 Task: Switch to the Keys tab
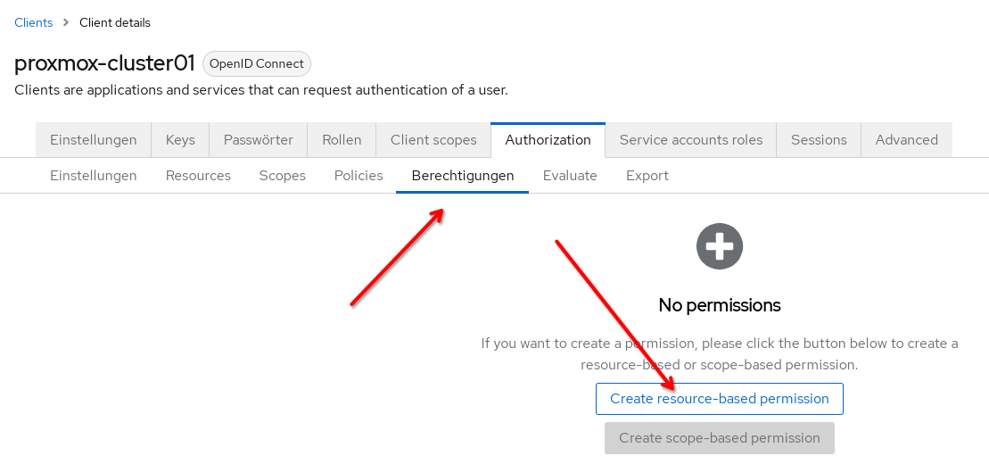(x=180, y=140)
